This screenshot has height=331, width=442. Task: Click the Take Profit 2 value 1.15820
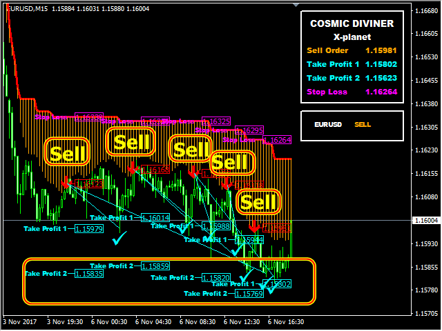pos(216,278)
